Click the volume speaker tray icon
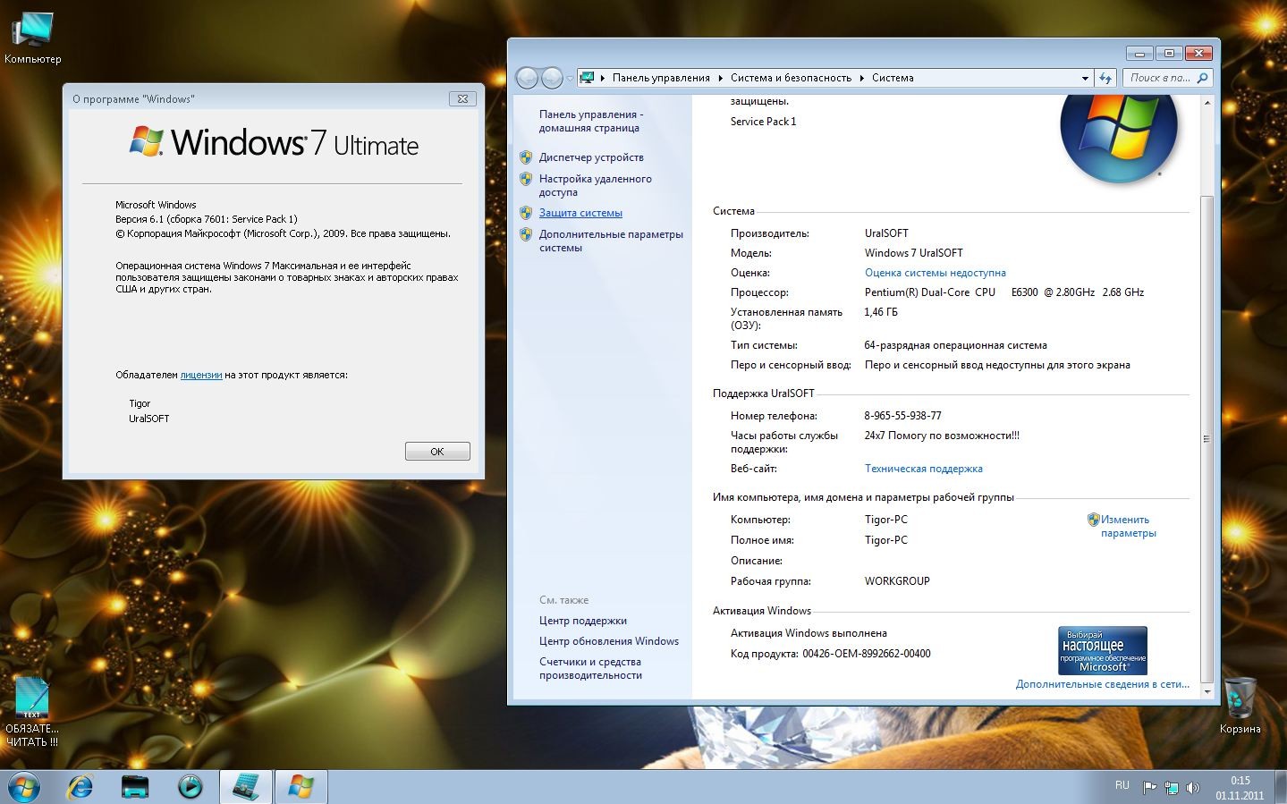The image size is (1287, 804). [x=1192, y=788]
